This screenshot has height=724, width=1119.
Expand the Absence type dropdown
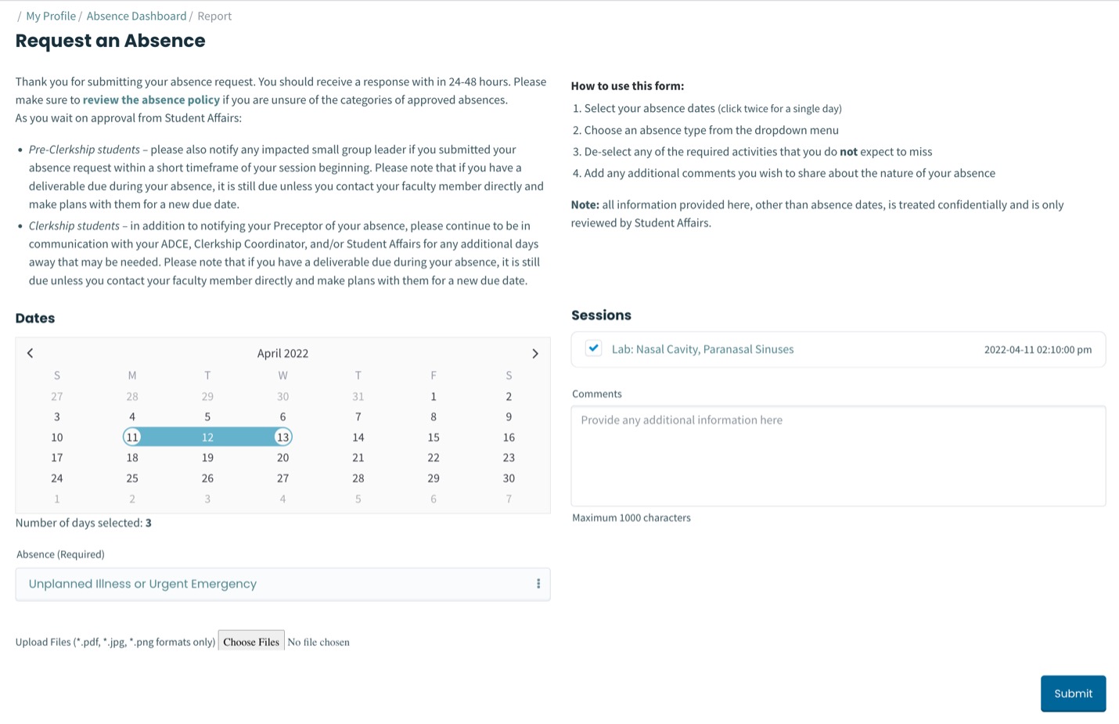click(x=282, y=584)
